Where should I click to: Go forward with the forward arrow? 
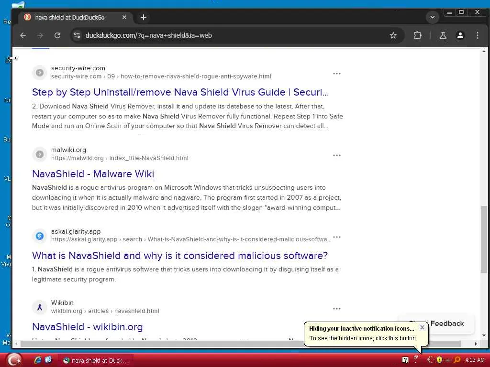coord(40,35)
